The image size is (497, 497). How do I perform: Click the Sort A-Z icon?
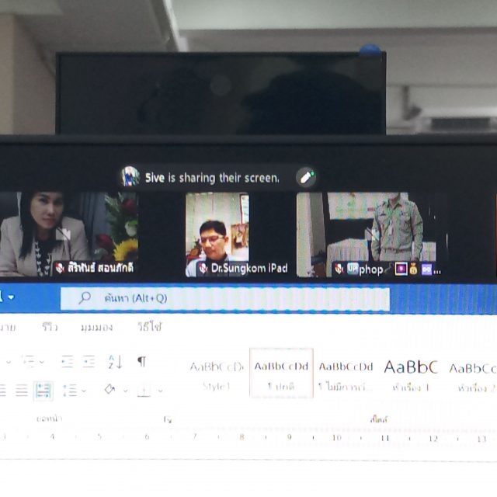pyautogui.click(x=116, y=362)
